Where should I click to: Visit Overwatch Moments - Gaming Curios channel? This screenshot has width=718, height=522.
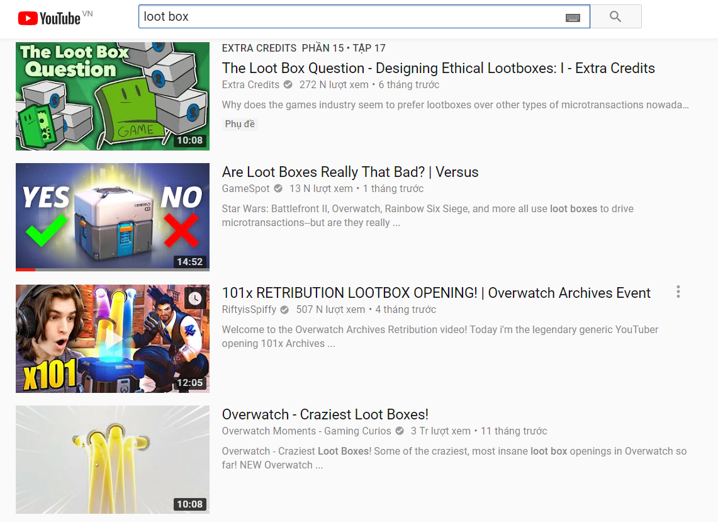point(306,431)
